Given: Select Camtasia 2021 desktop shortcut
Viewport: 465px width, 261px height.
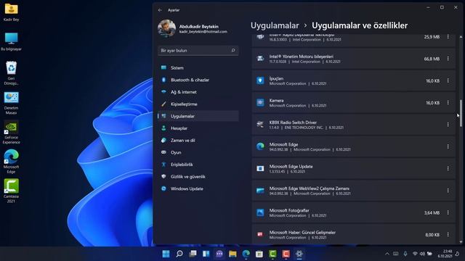Looking at the screenshot, I should pyautogui.click(x=12, y=191).
